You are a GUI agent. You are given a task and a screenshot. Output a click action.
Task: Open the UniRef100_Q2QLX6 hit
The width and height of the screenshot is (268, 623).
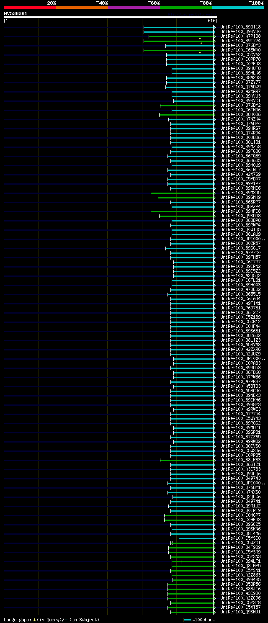pyautogui.click(x=240, y=497)
